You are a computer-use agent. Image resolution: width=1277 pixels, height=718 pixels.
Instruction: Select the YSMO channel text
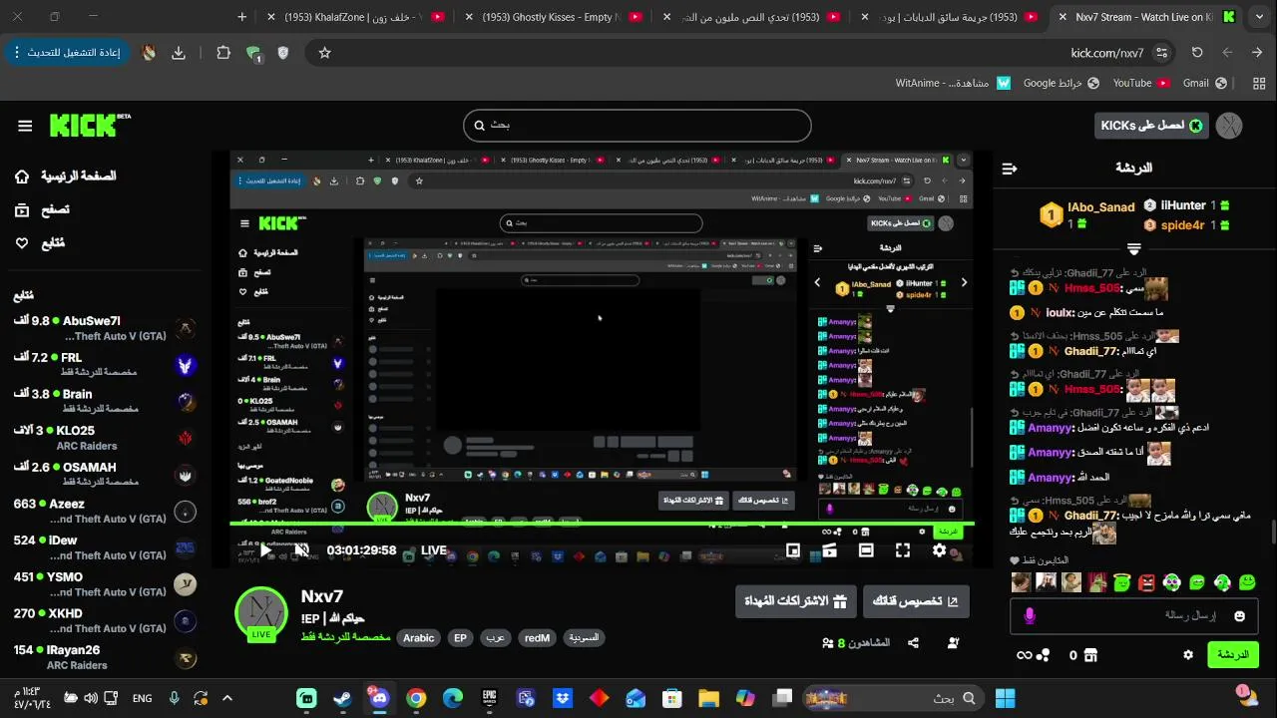click(65, 576)
